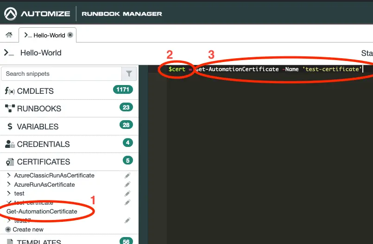Screen dimensions: 373x244
Task: Select AzureClassicRunAsCertificate item
Action: pyautogui.click(x=54, y=176)
